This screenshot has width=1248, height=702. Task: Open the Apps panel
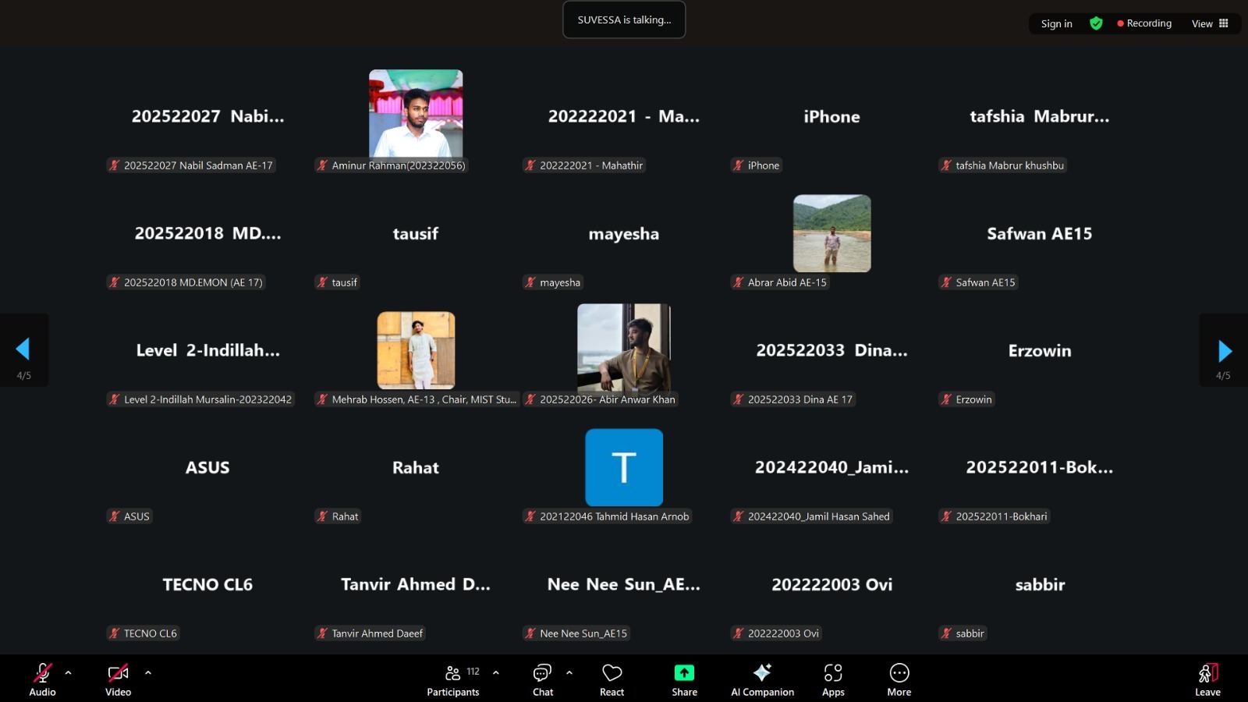[833, 679]
